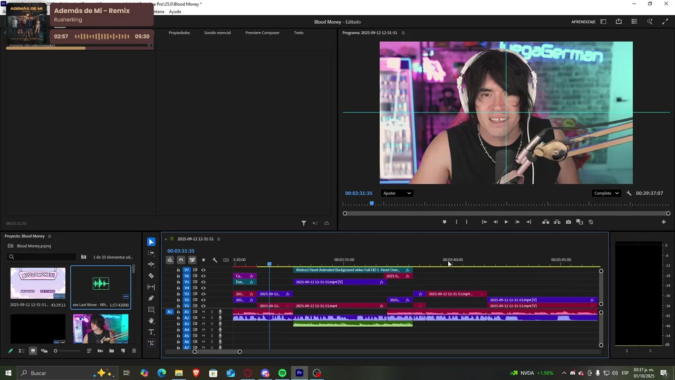
Task: Go to Out point in Program monitor
Action: coord(529,222)
